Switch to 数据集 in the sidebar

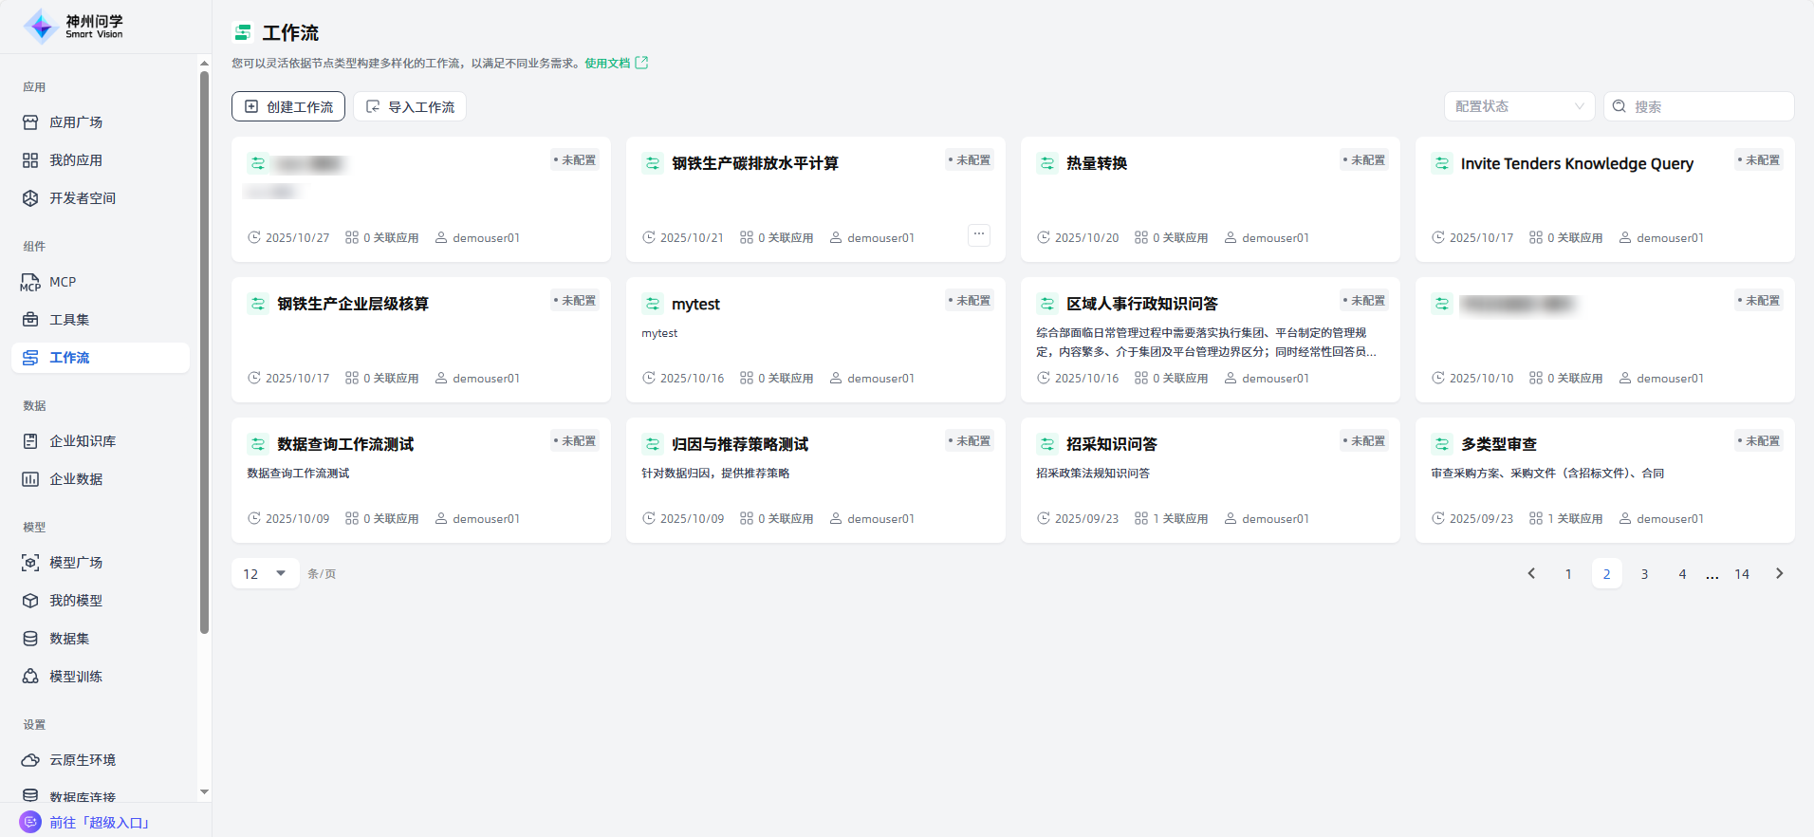coord(69,639)
